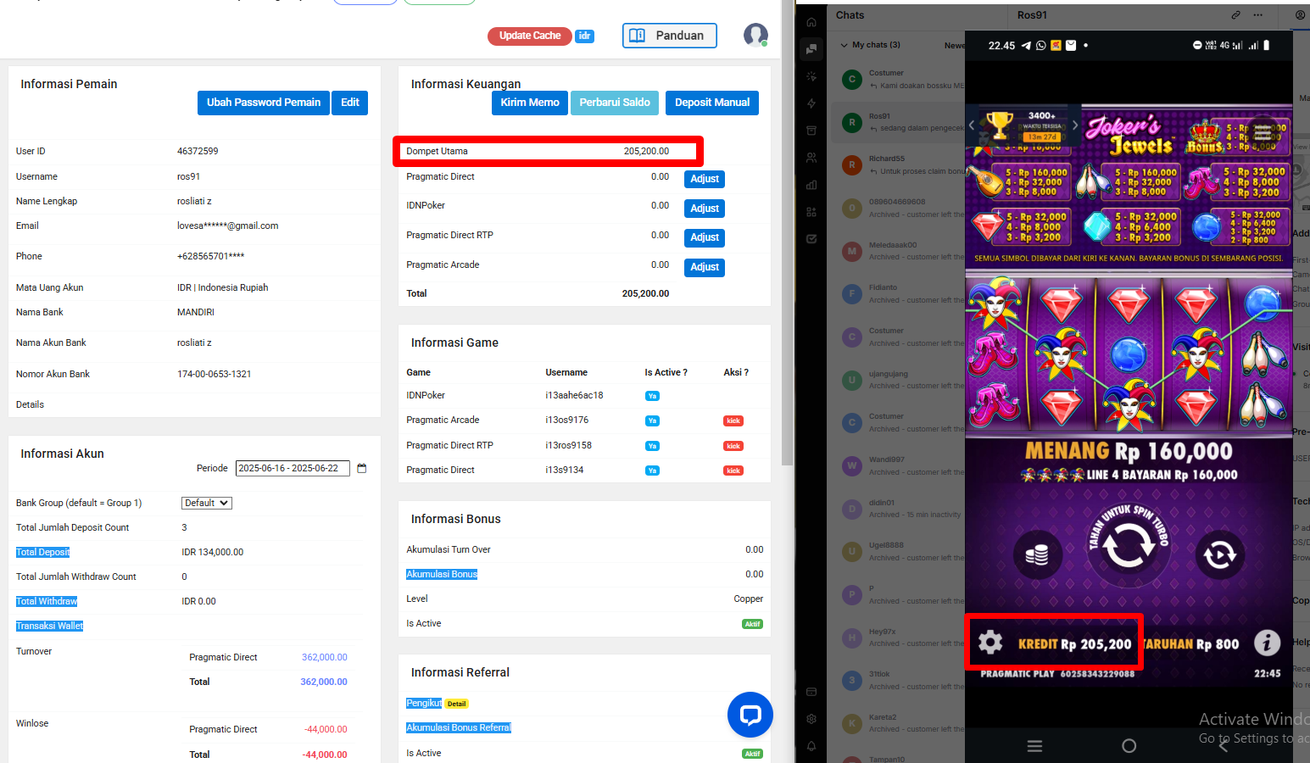The image size is (1310, 763).
Task: Go to previous tournament banner arrow
Action: (x=972, y=125)
